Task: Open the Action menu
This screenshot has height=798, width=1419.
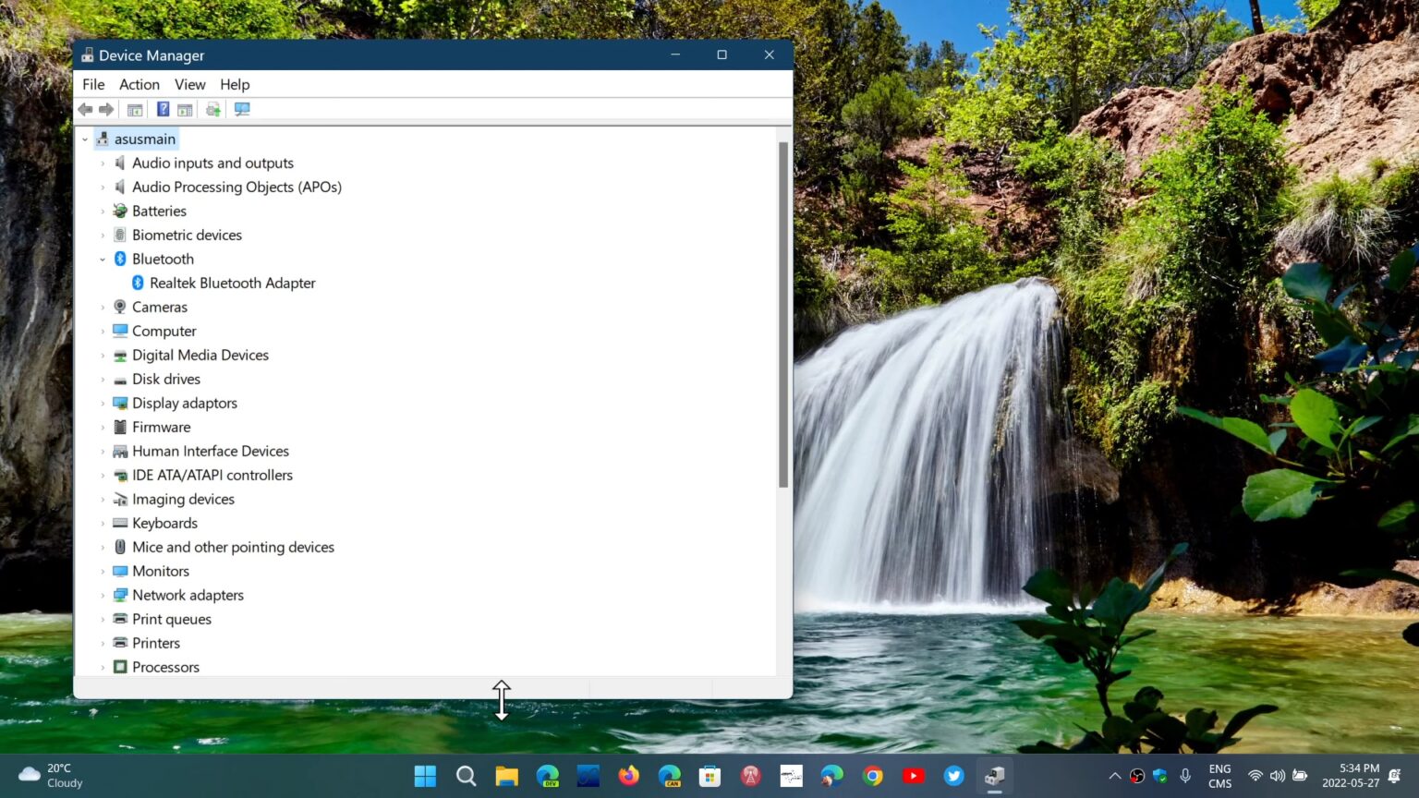Action: [139, 84]
